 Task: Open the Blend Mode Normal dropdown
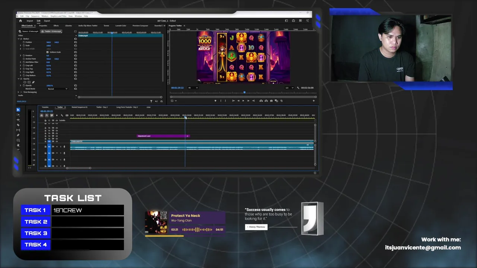point(57,89)
